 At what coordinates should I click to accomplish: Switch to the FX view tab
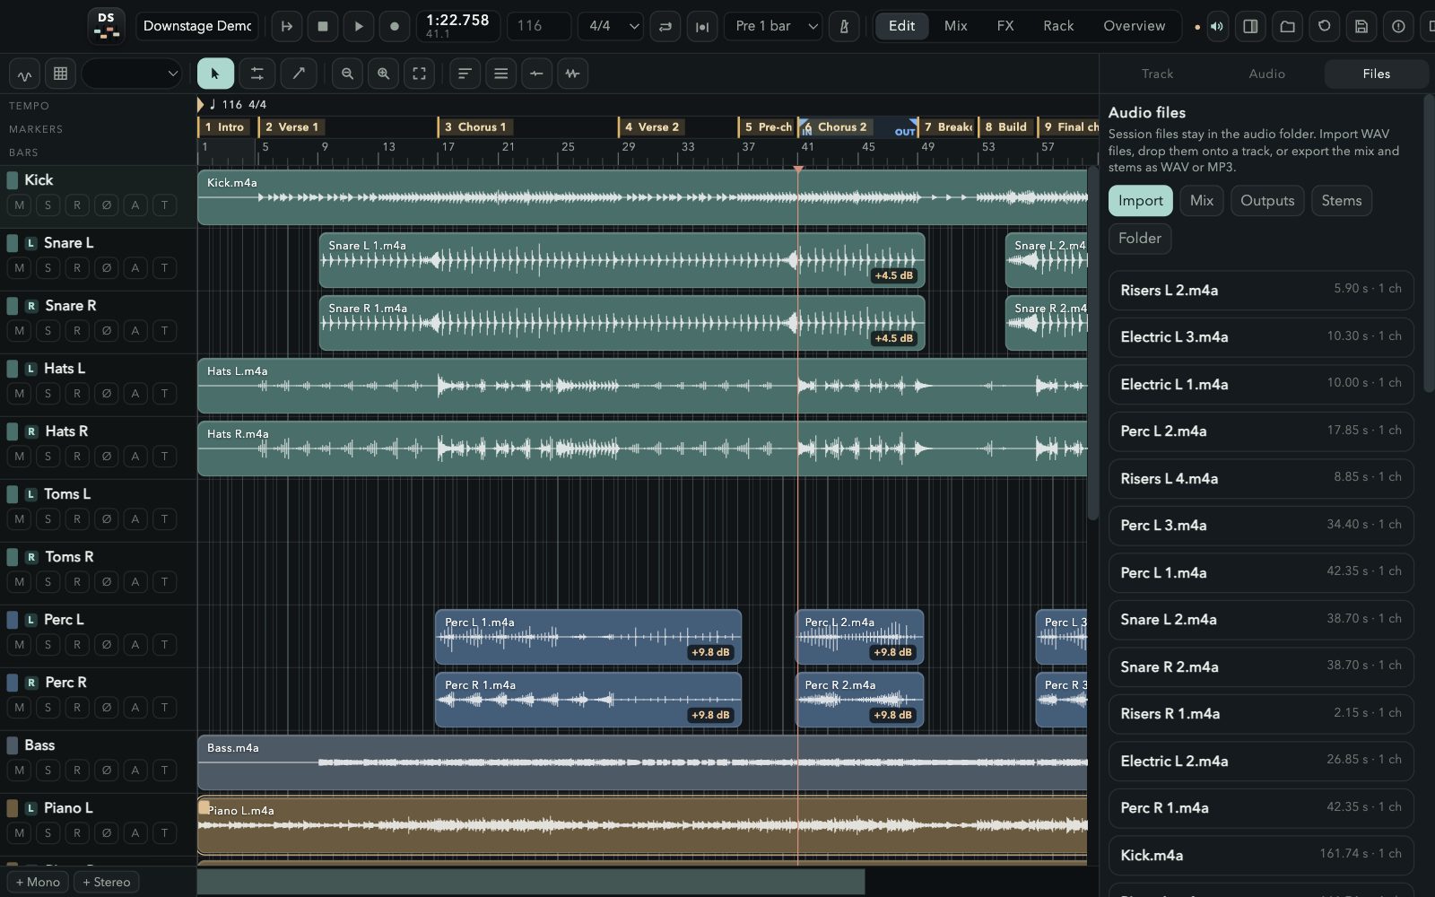click(1005, 26)
